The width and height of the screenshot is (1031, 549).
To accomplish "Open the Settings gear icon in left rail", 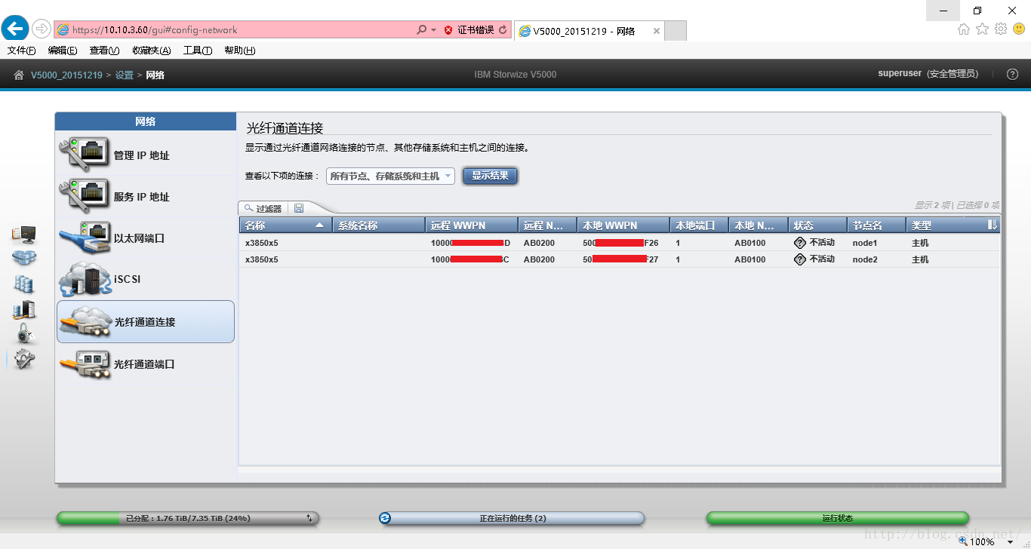I will point(24,359).
